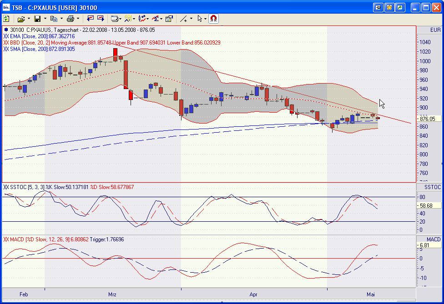Viewport: 444px width, 304px height.
Task: Expand the copy icon dropdown arrow
Action: pos(61,19)
